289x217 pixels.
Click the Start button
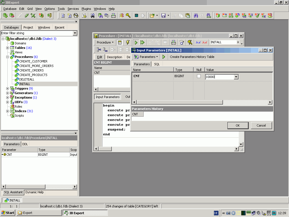pos(8,213)
